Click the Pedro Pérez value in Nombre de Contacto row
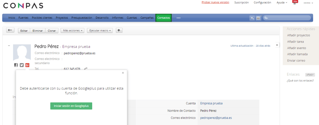The height and width of the screenshot is (125, 319). (208, 111)
